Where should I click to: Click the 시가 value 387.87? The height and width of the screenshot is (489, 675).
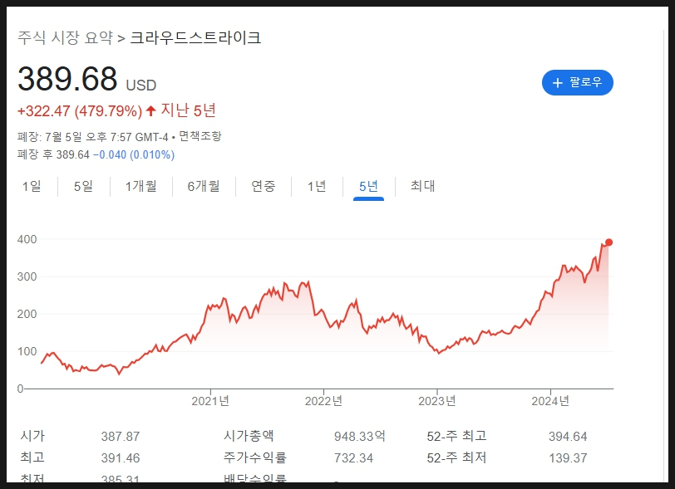pos(121,437)
